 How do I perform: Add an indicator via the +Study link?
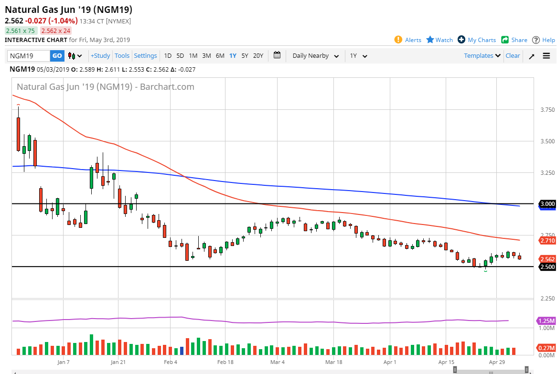(x=100, y=56)
